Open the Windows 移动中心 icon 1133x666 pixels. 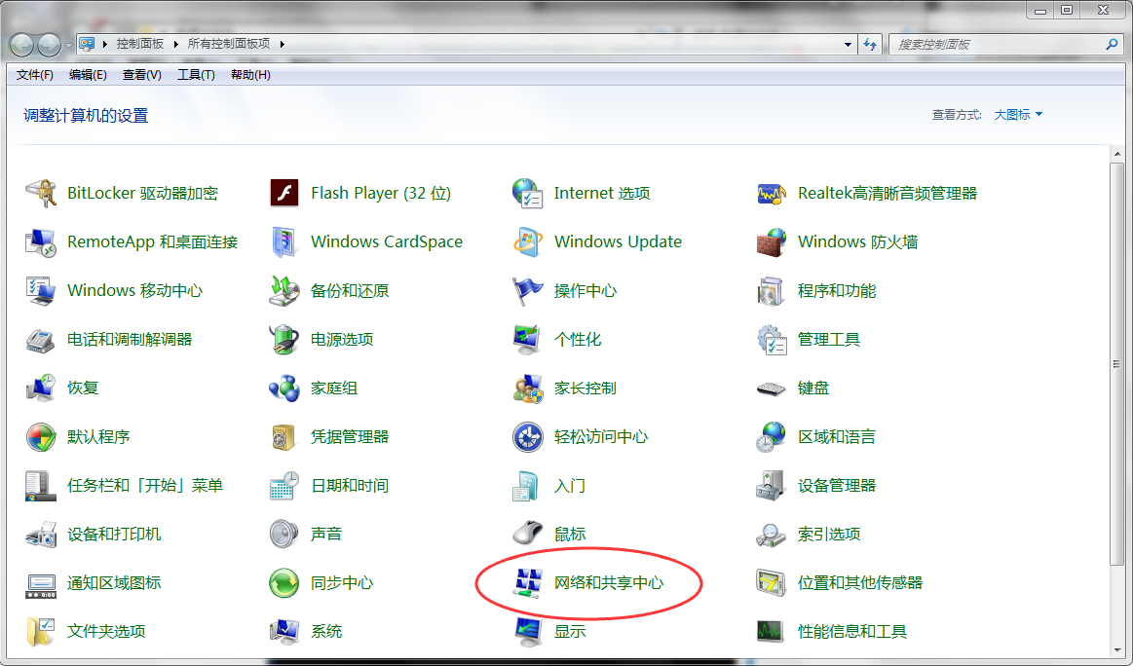(41, 290)
